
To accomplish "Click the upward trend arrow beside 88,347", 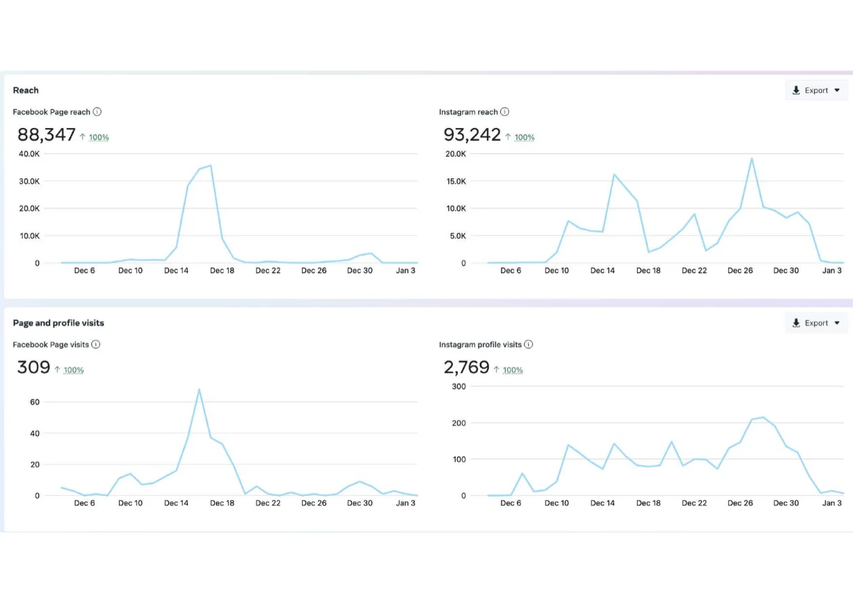I will [x=83, y=136].
